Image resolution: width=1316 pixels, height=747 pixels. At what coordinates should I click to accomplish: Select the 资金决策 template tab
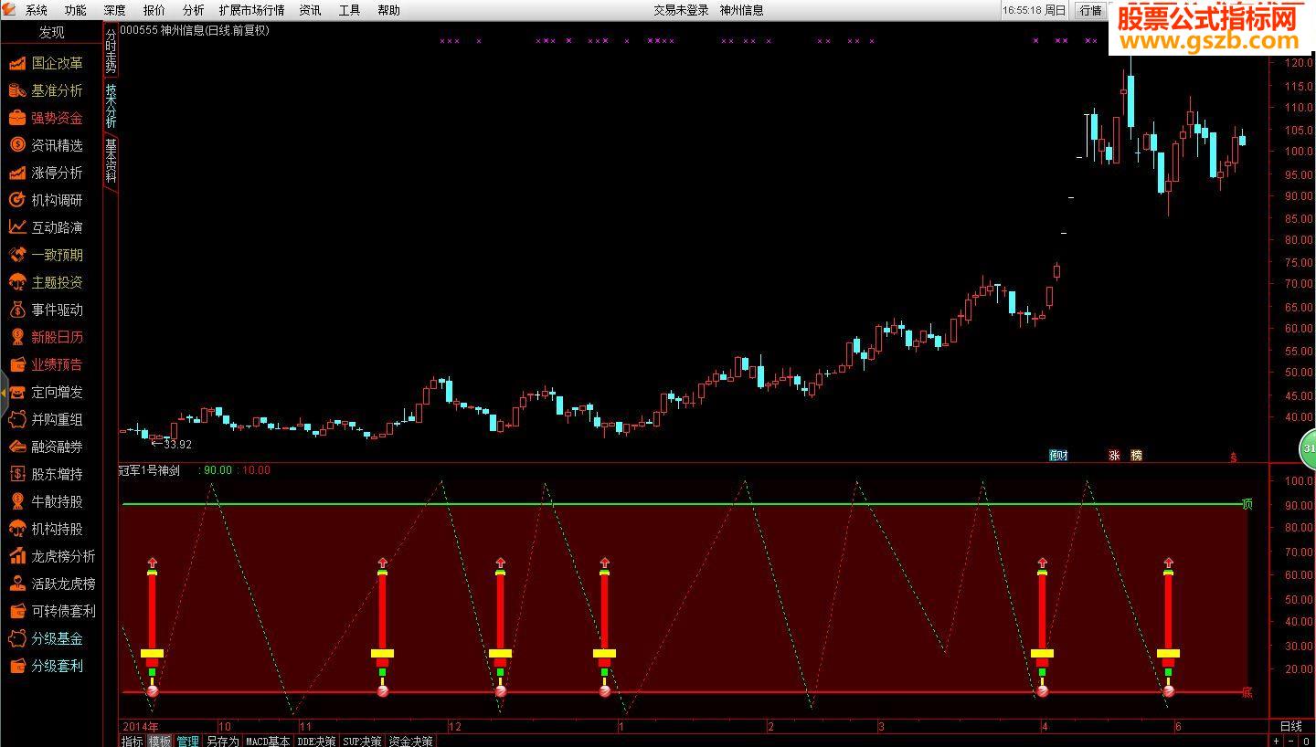coord(410,741)
